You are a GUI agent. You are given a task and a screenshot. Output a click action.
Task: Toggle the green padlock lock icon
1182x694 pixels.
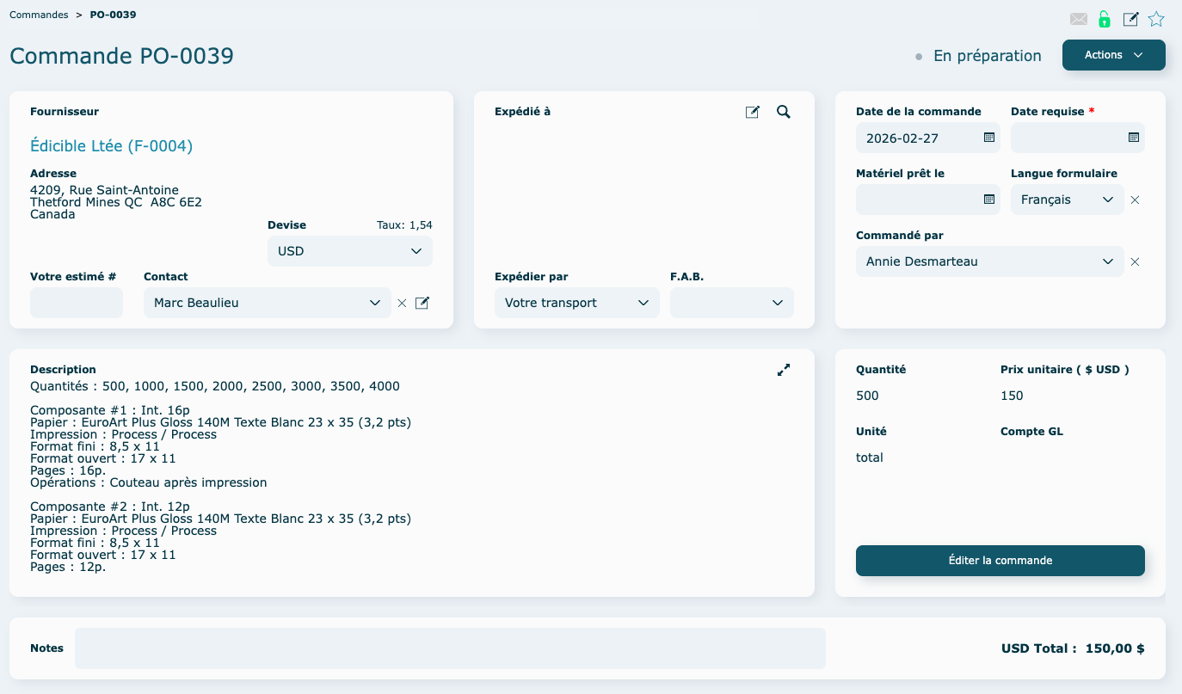(1105, 19)
